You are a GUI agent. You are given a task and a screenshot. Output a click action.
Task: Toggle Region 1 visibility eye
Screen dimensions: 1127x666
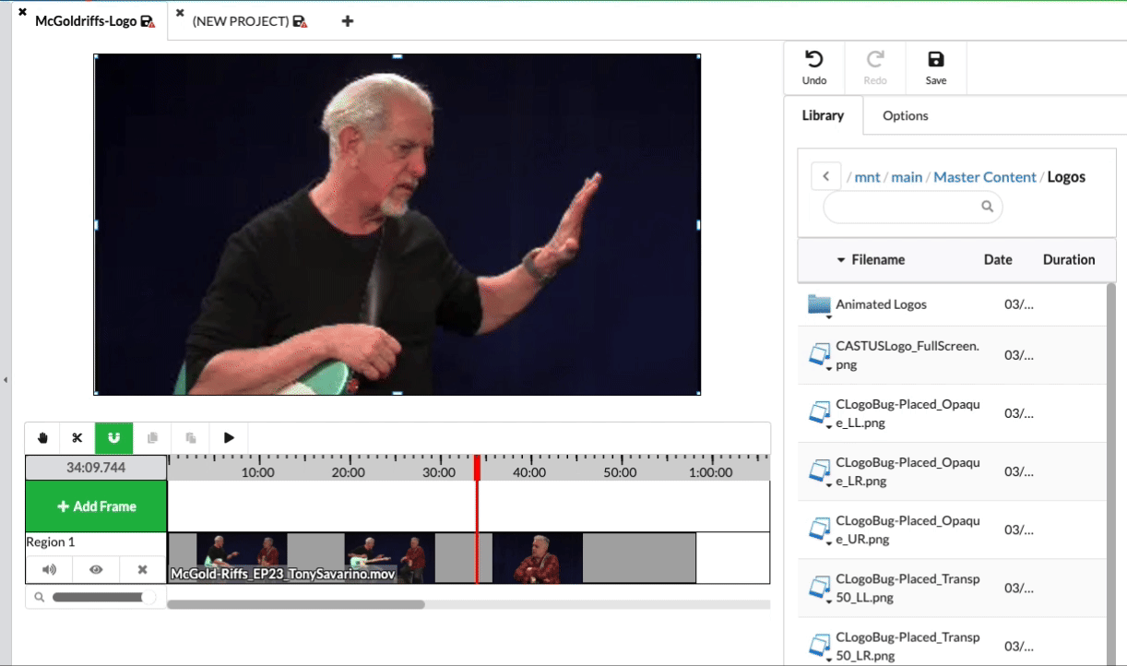pyautogui.click(x=96, y=570)
